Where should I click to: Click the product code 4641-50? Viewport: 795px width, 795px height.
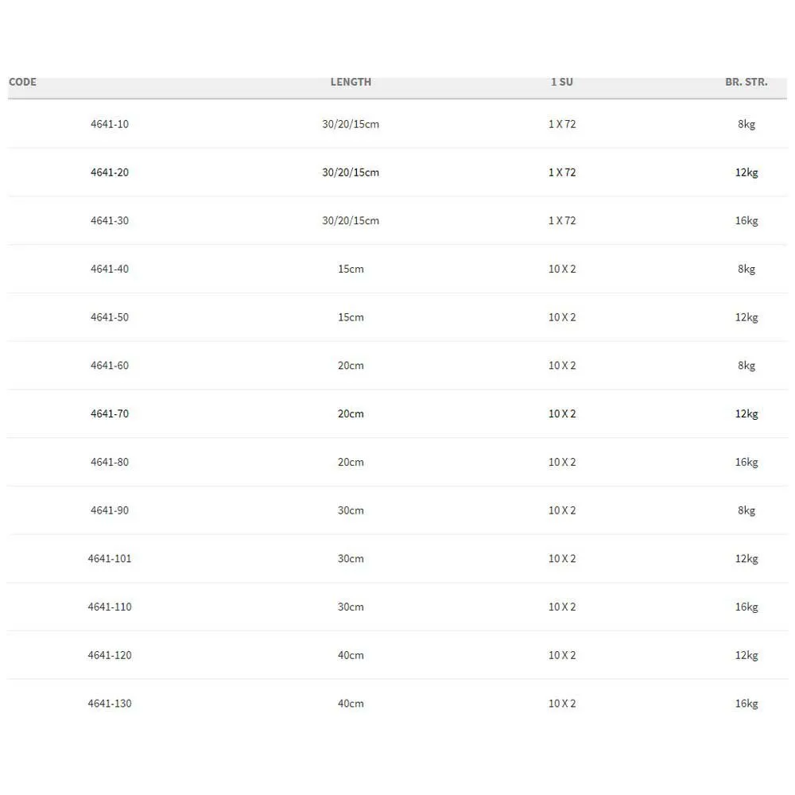(x=110, y=317)
